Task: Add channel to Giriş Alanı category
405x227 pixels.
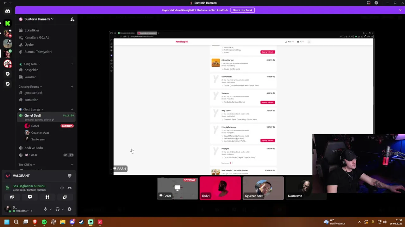Action: click(72, 64)
